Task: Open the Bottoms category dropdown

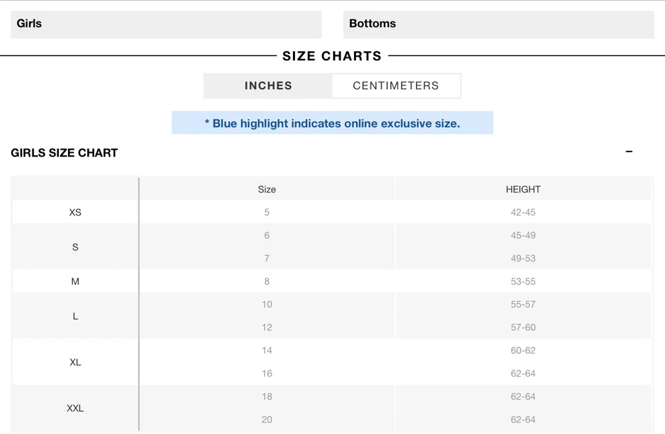Action: pyautogui.click(x=498, y=24)
